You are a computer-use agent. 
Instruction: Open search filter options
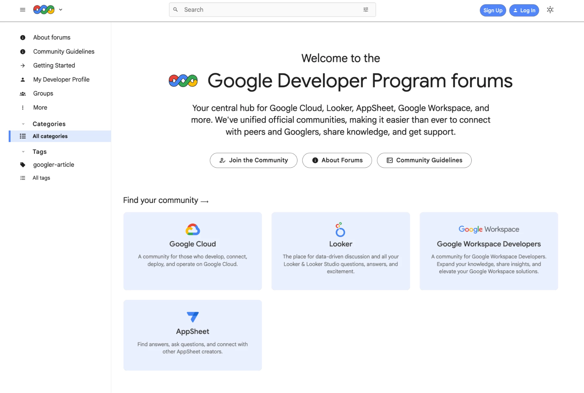pos(365,10)
